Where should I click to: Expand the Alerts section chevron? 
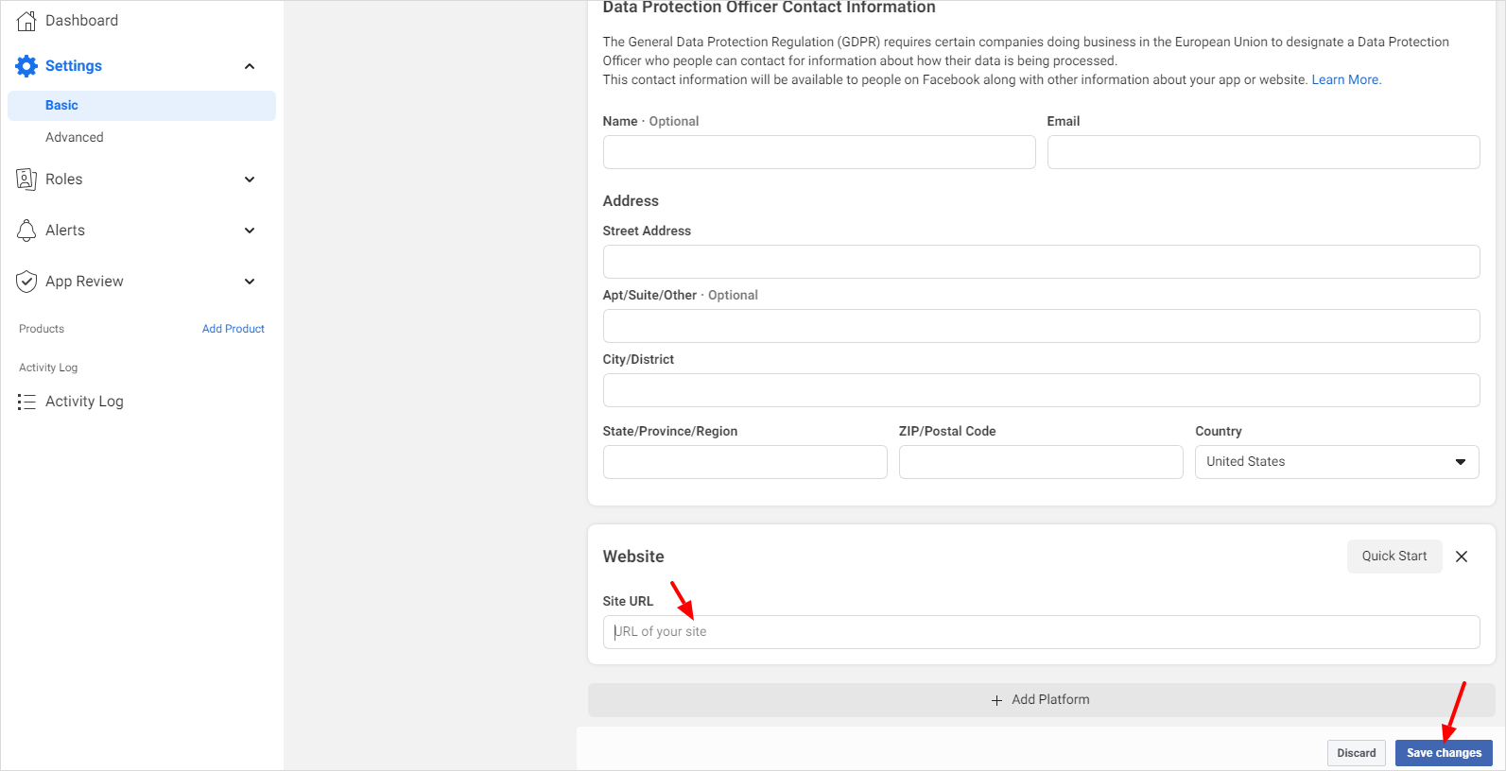tap(250, 231)
